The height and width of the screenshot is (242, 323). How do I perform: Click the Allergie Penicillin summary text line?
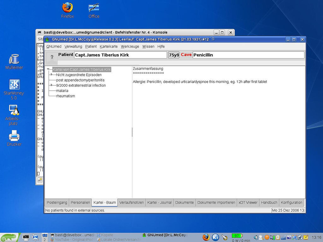200,82
